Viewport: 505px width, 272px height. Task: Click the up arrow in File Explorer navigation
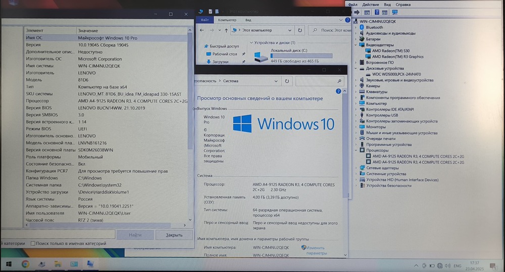(226, 31)
